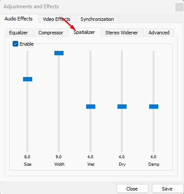The image size is (184, 194).
Task: Click the Damp slider track near top
Action: (154, 58)
